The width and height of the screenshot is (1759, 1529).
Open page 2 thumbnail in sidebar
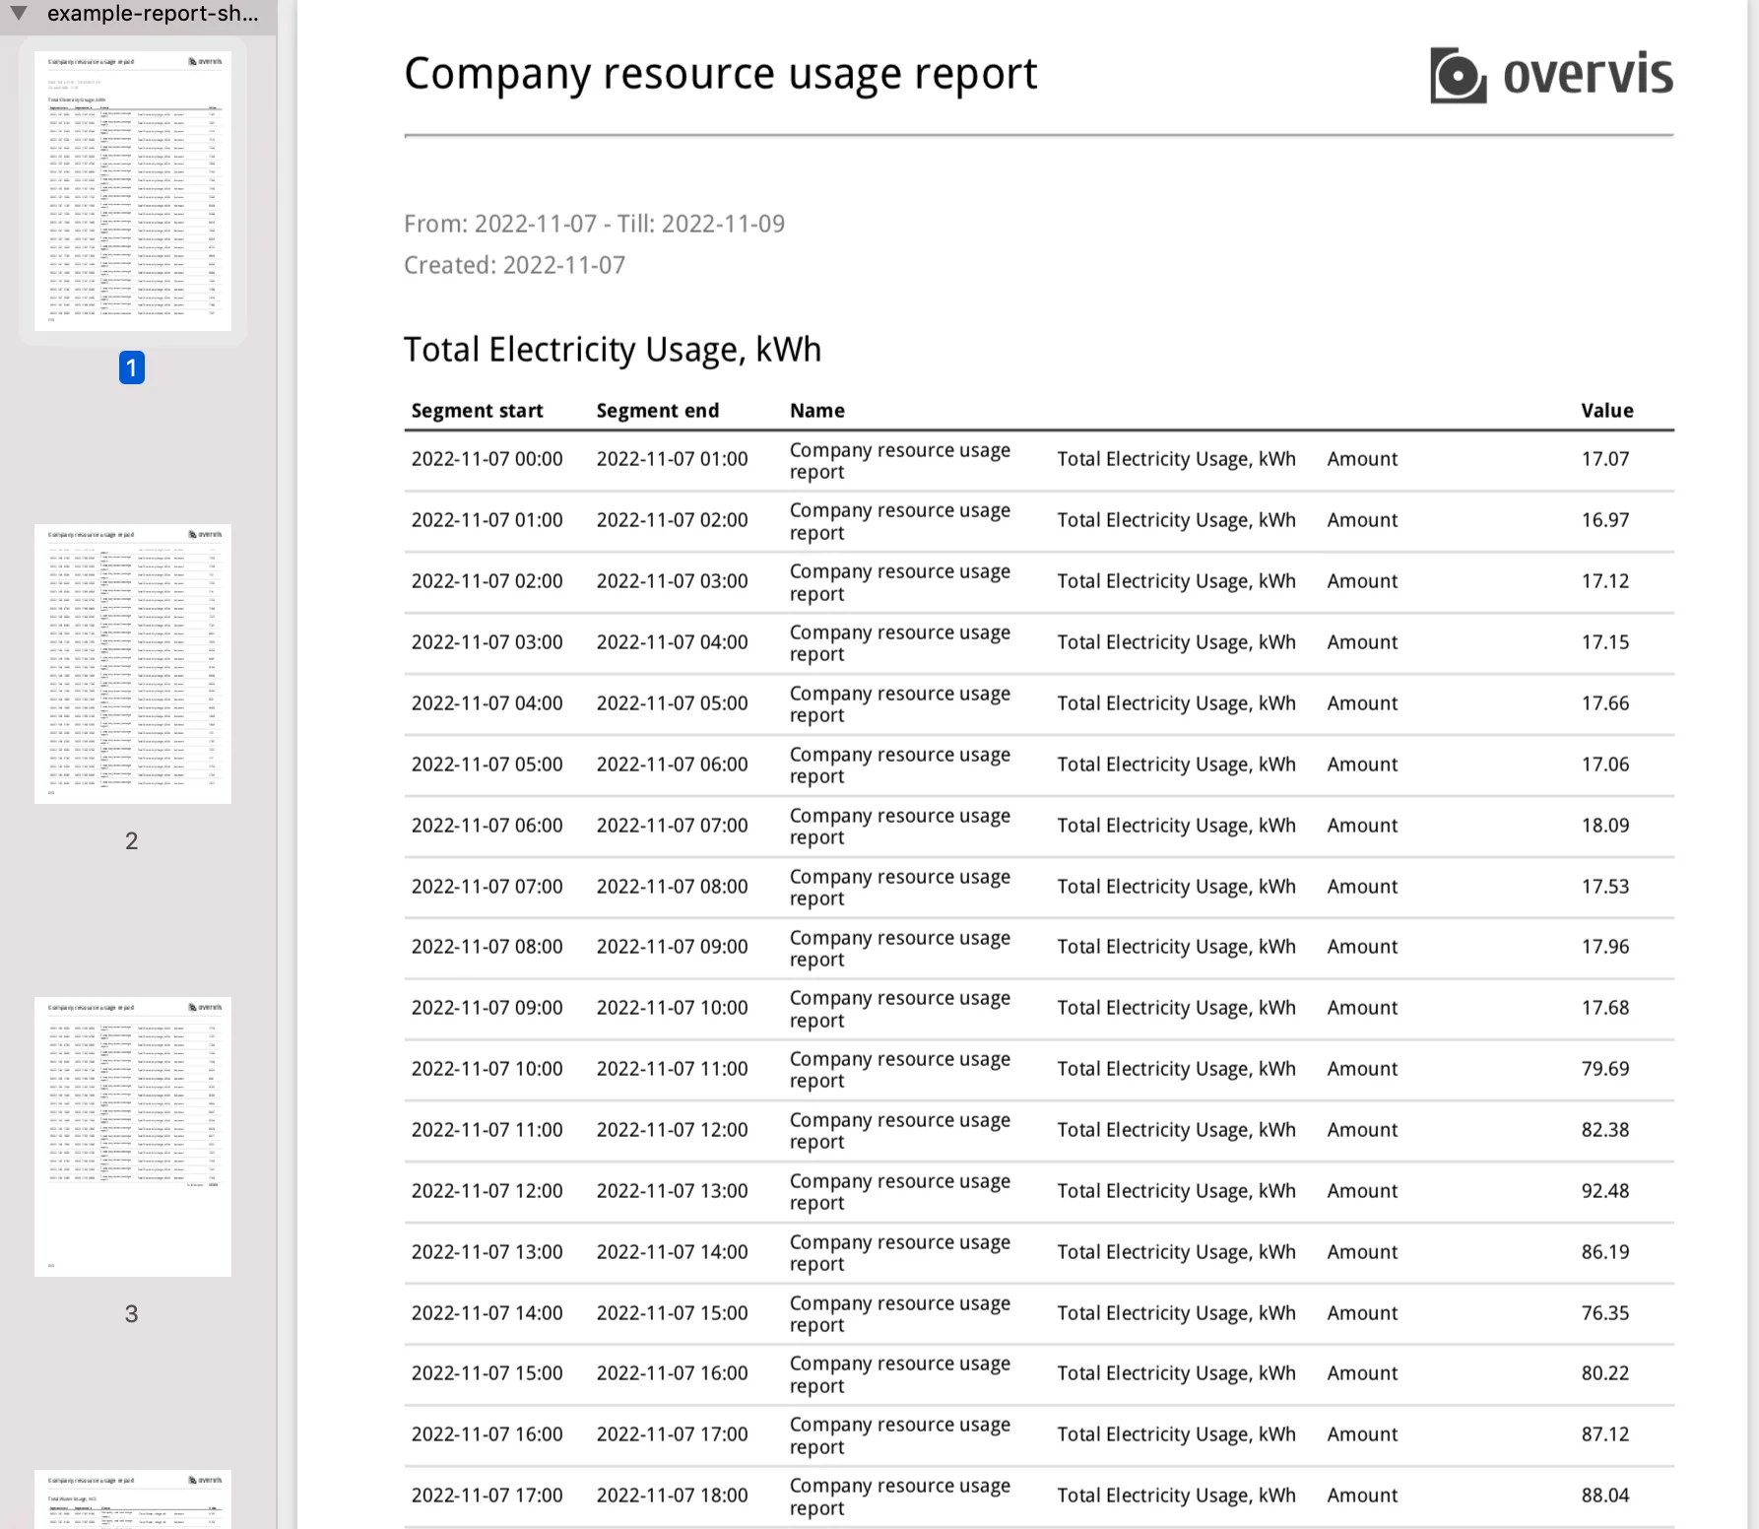(x=133, y=664)
